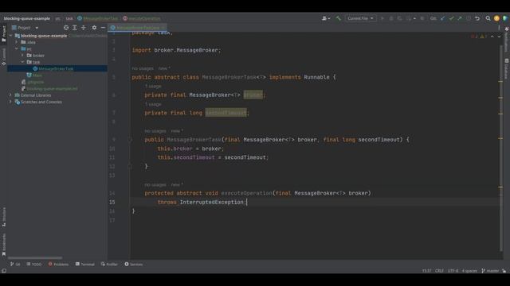The image size is (510, 286).
Task: Open the TODO tool window button
Action: pyautogui.click(x=33, y=265)
